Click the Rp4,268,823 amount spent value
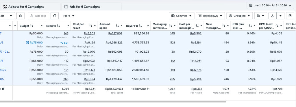Viewport: 296px width, 107px height. (114, 43)
